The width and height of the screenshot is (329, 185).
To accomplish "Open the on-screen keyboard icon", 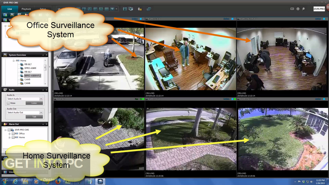I will pyautogui.click(x=292, y=8).
